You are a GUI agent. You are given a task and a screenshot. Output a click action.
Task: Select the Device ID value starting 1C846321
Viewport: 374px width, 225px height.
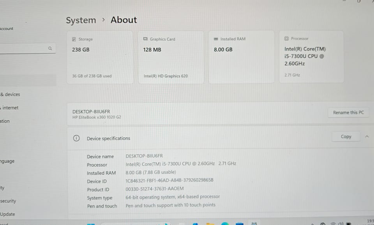click(x=169, y=180)
